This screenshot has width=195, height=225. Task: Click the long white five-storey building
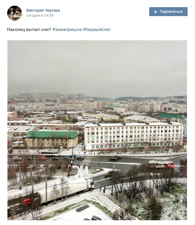point(134,136)
